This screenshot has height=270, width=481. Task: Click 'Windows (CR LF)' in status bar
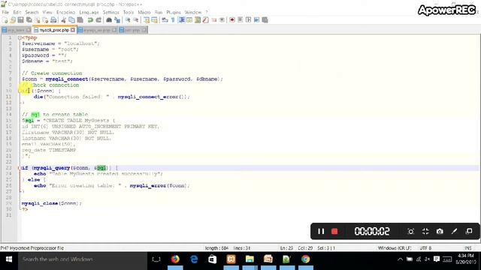tap(394, 248)
